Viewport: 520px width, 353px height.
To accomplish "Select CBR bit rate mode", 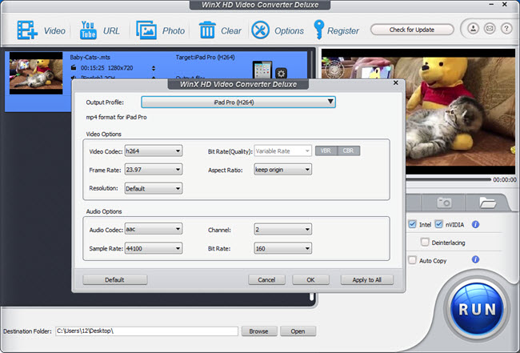I will click(x=348, y=151).
